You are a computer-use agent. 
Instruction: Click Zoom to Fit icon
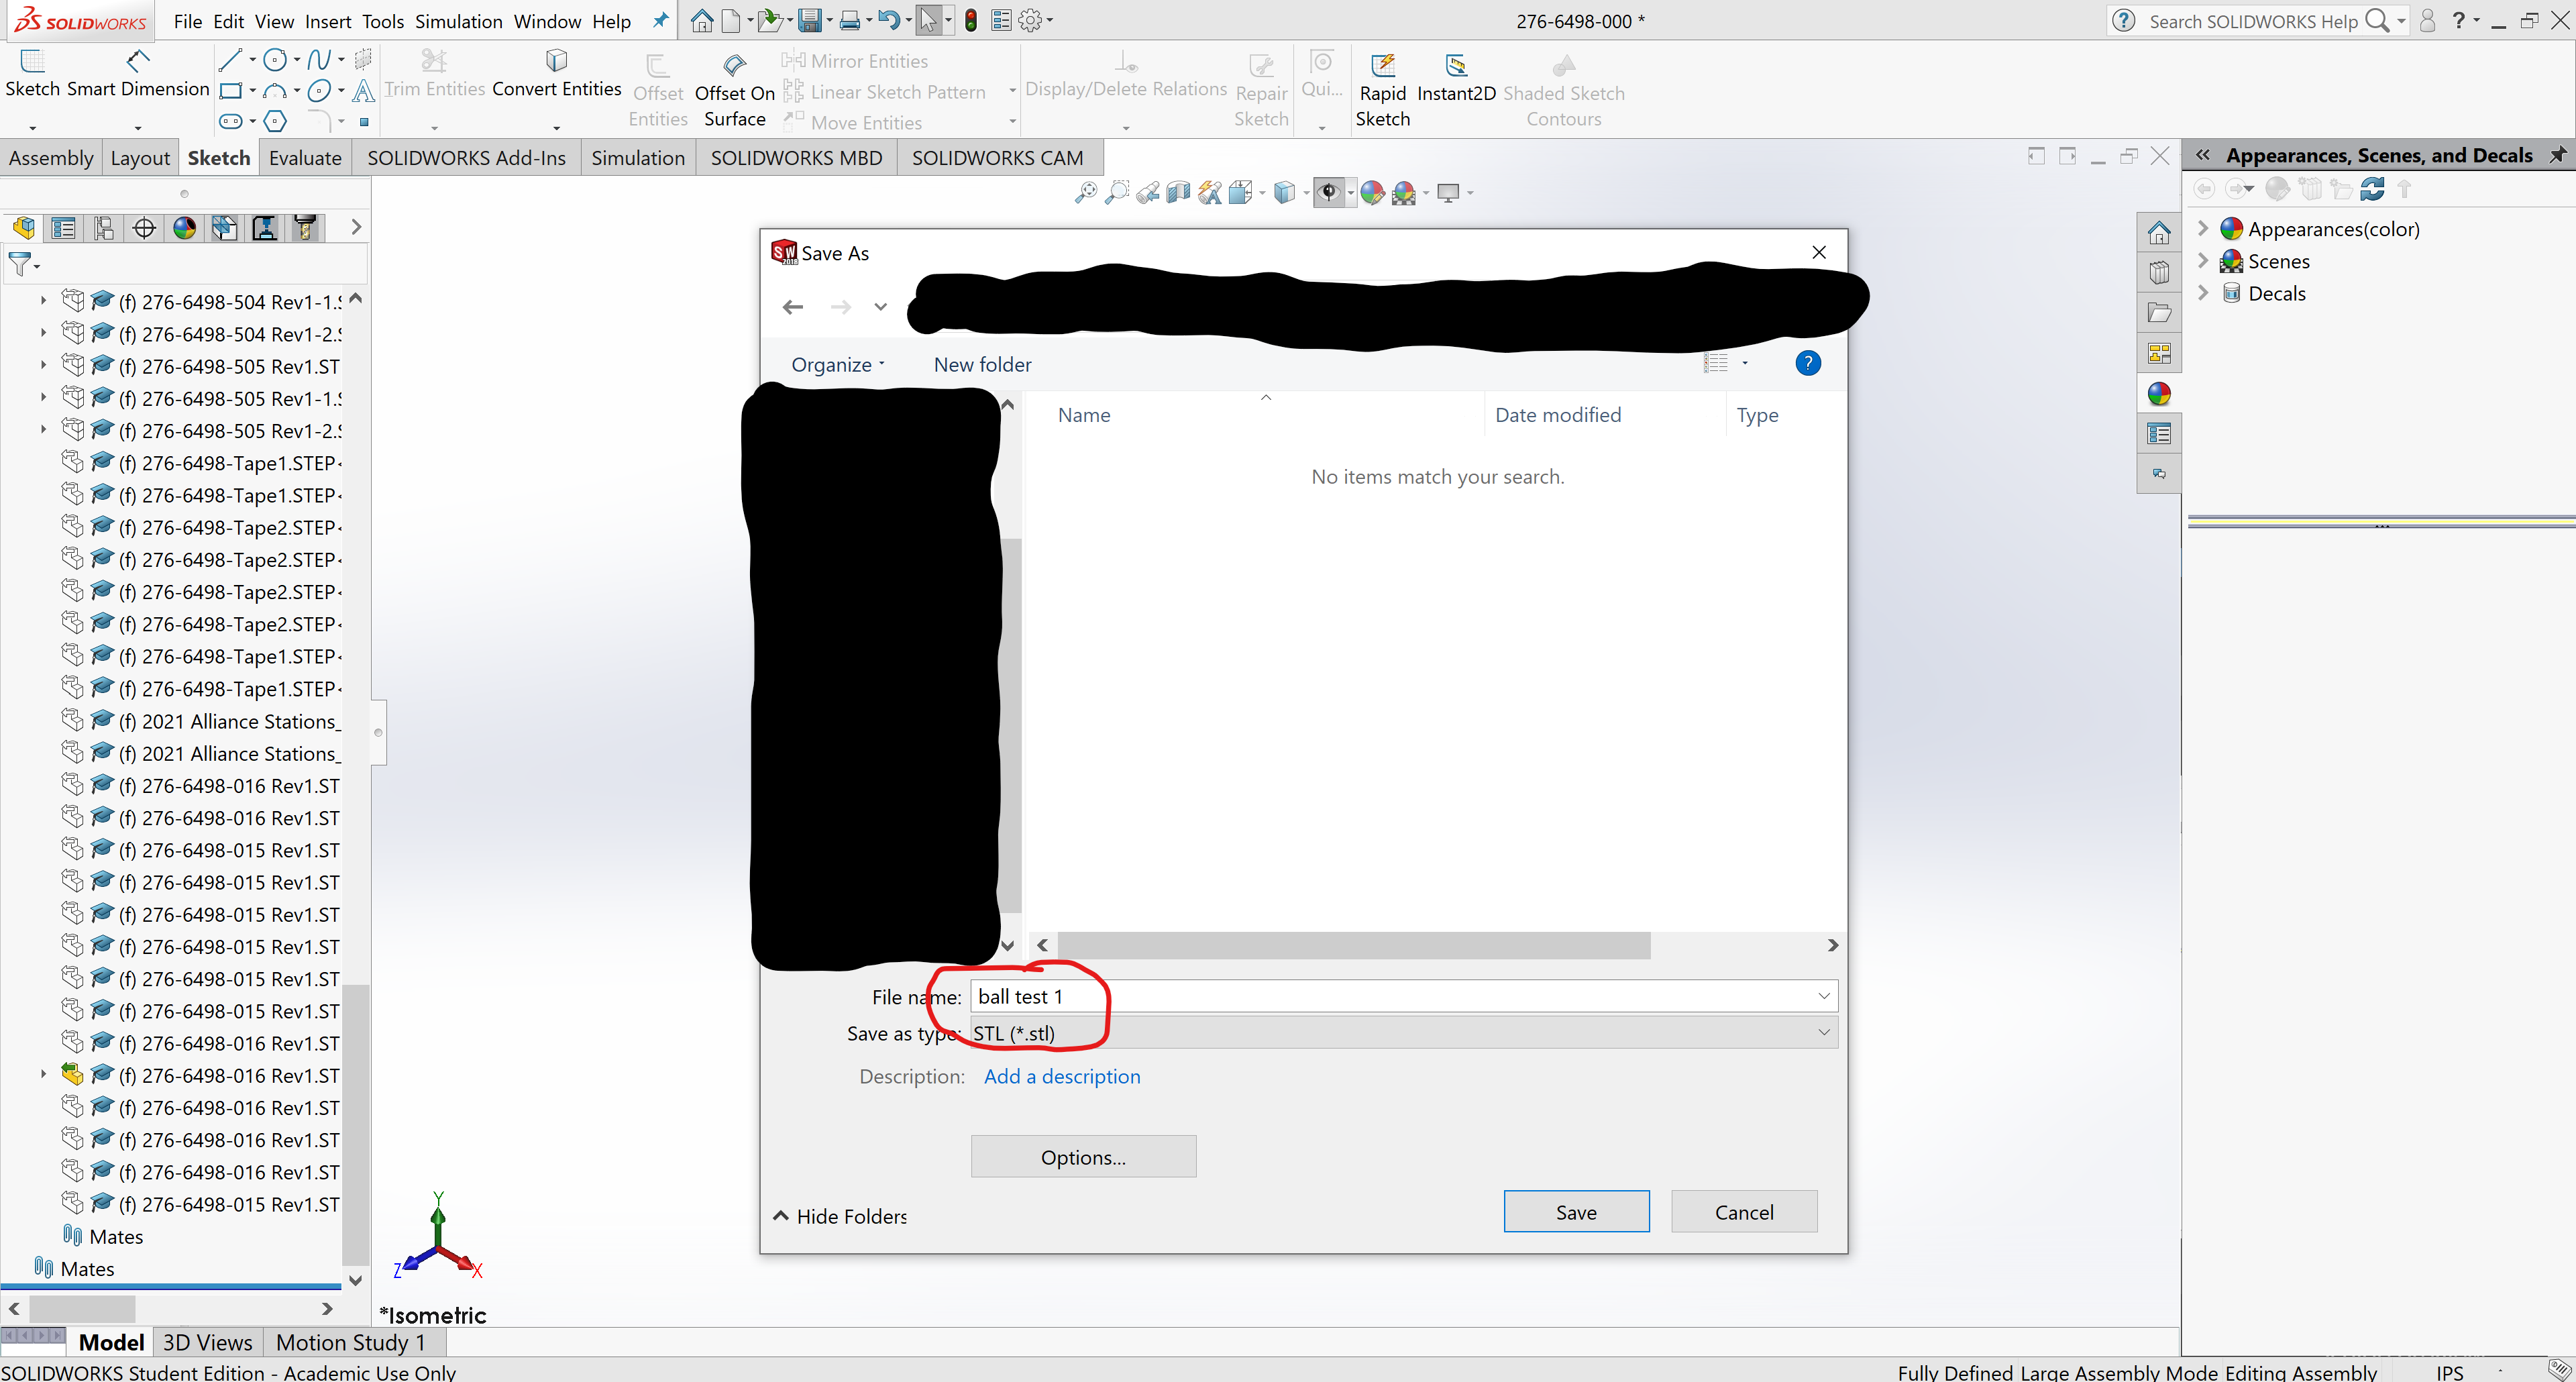pyautogui.click(x=1085, y=192)
